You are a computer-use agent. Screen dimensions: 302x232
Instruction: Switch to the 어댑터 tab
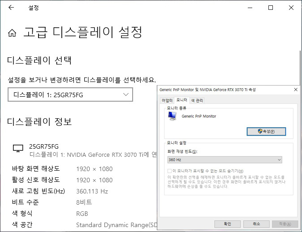click(x=167, y=100)
